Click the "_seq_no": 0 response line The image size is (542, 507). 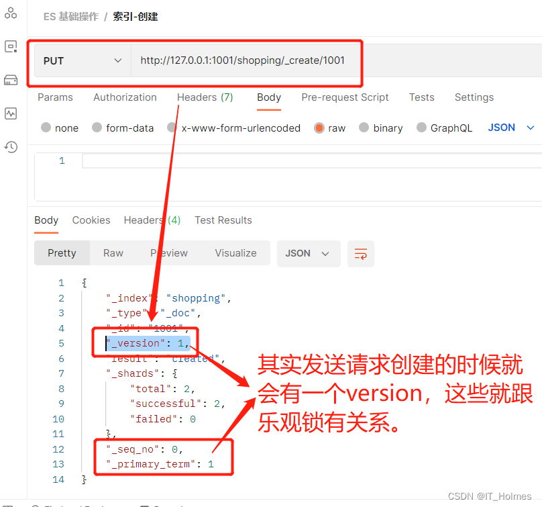coord(144,449)
